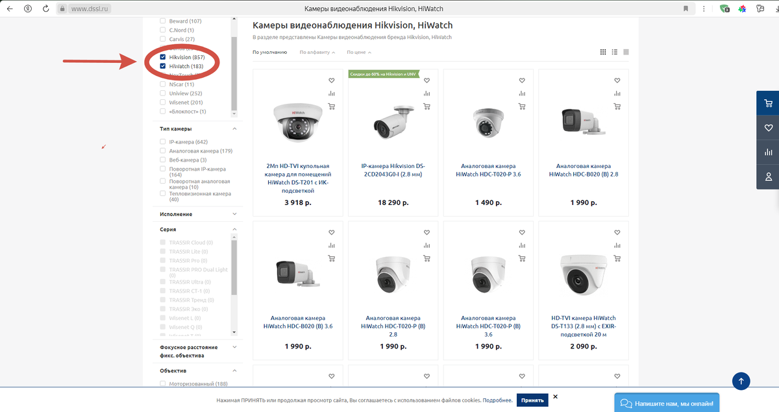Enable IP-камера (642) camera type filter
This screenshot has width=779, height=412.
pos(163,141)
